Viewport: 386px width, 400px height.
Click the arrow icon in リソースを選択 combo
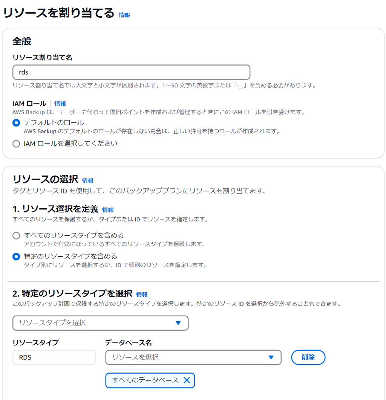[271, 357]
